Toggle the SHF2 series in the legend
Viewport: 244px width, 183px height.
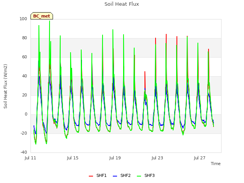point(122,175)
